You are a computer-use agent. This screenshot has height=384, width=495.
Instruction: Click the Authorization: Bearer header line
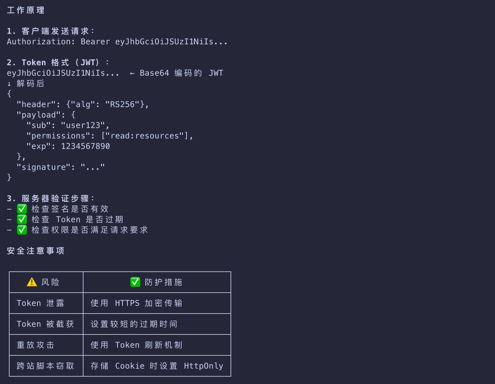tap(117, 42)
